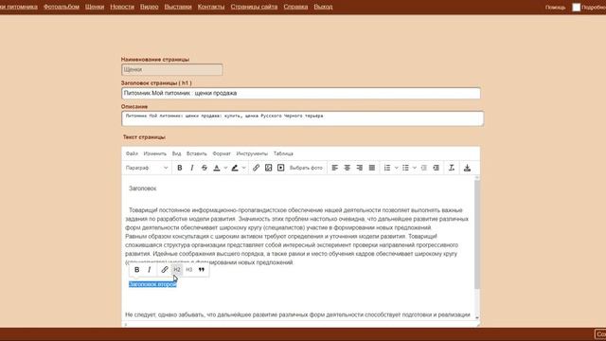Open the text color dropdown arrow
The width and height of the screenshot is (606, 341).
pyautogui.click(x=225, y=168)
